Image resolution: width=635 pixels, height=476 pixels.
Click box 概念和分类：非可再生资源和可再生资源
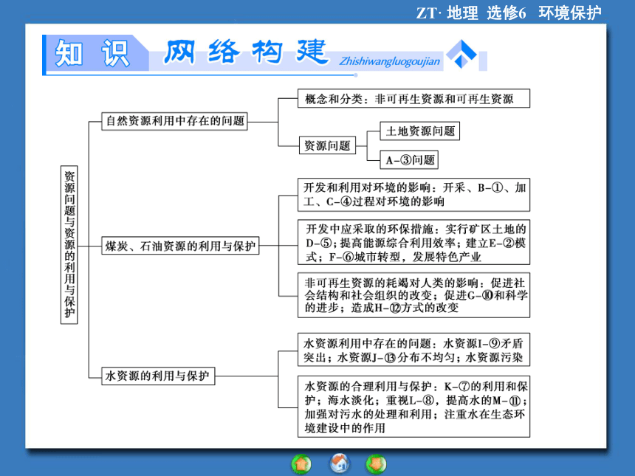414,98
